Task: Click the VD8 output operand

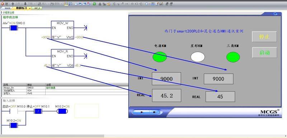Action: click(x=70, y=66)
